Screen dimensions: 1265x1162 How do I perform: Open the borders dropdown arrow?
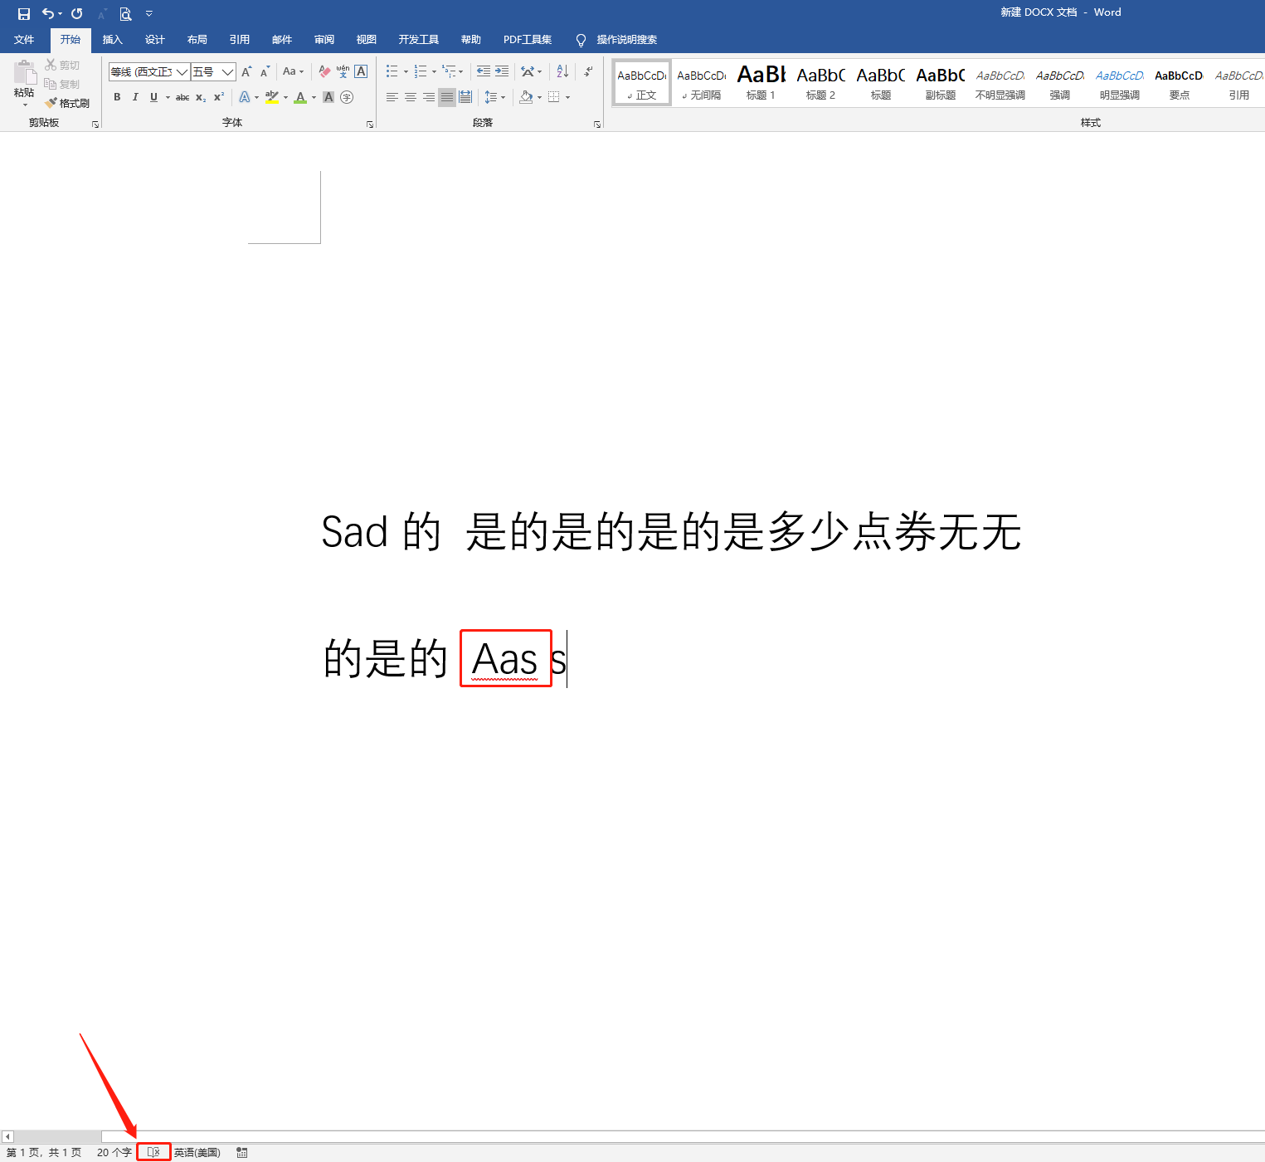tap(567, 97)
